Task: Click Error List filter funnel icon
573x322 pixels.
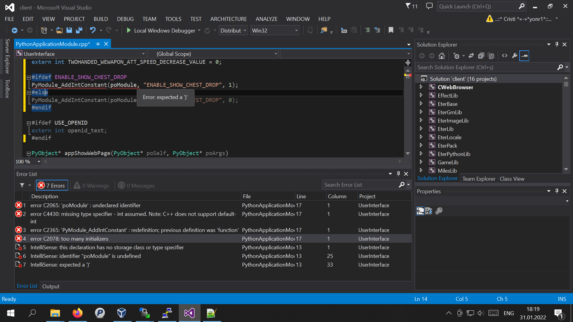Action: (x=22, y=185)
